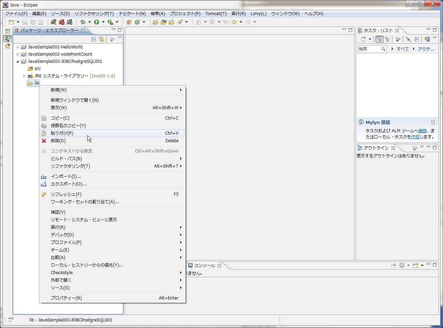443x328 pixels.
Task: Open the Search icon in the Task List
Action: tap(383, 49)
